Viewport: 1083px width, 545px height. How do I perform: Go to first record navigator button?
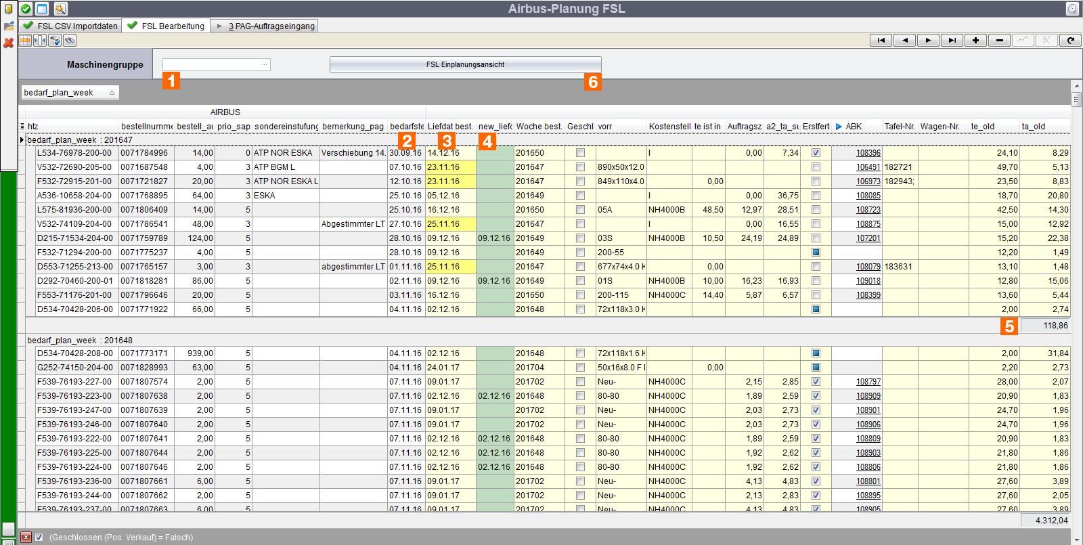(881, 40)
